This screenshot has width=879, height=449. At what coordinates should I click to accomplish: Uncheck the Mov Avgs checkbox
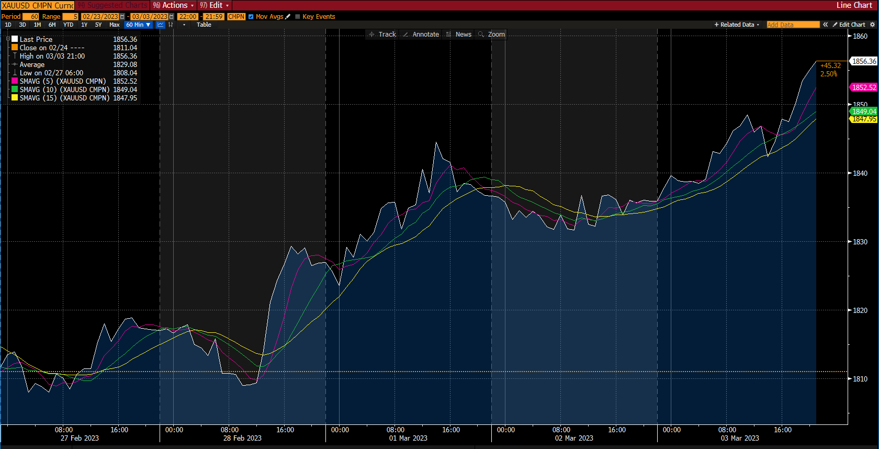coord(251,17)
